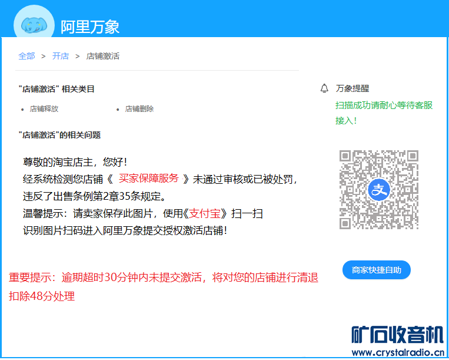This screenshot has height=360, width=449.
Task: Open the 全部 breadcrumb link
Action: [x=26, y=56]
